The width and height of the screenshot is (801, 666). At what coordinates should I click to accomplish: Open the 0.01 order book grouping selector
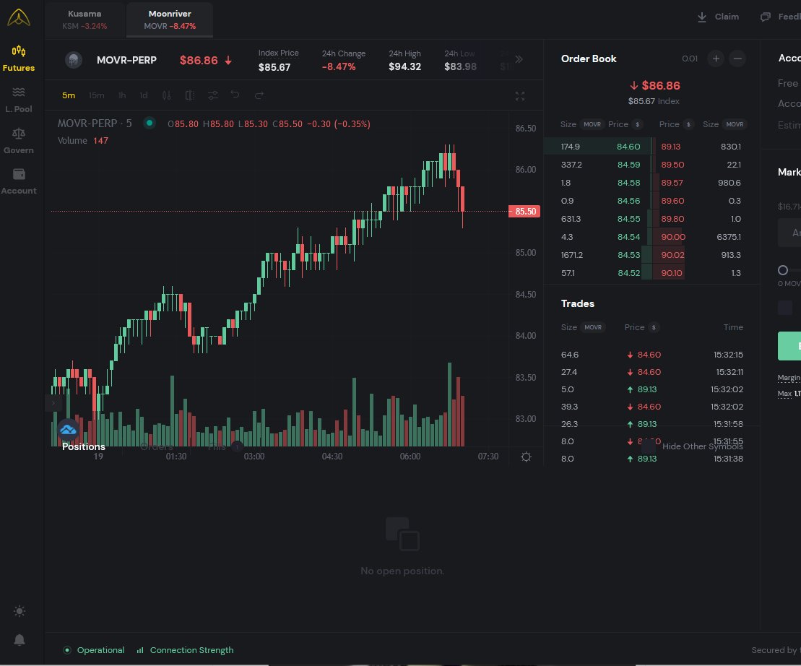[690, 59]
